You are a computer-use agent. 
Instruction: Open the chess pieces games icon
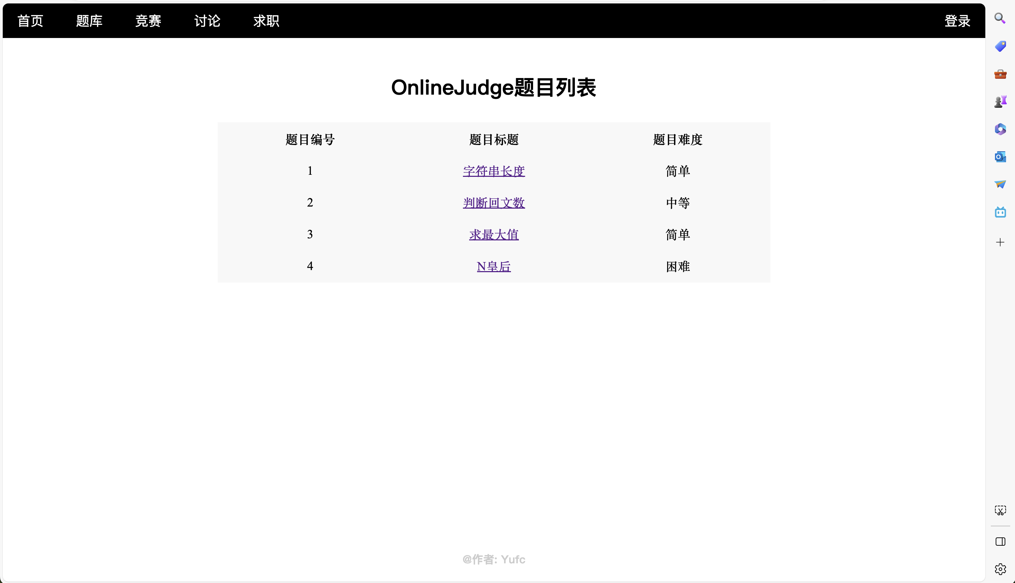coord(1000,102)
